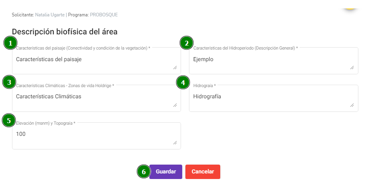Viewport: 370px width, 187px height.
Task: Click the Hidrograía text field
Action: (273, 98)
